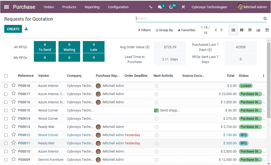Switch to calendar view
Viewport: 271px width, 165px height.
pyautogui.click(x=267, y=30)
